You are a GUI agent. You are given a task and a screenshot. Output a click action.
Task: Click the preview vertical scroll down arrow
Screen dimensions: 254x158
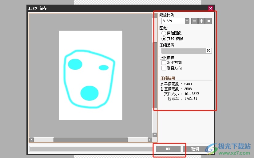click(x=155, y=135)
